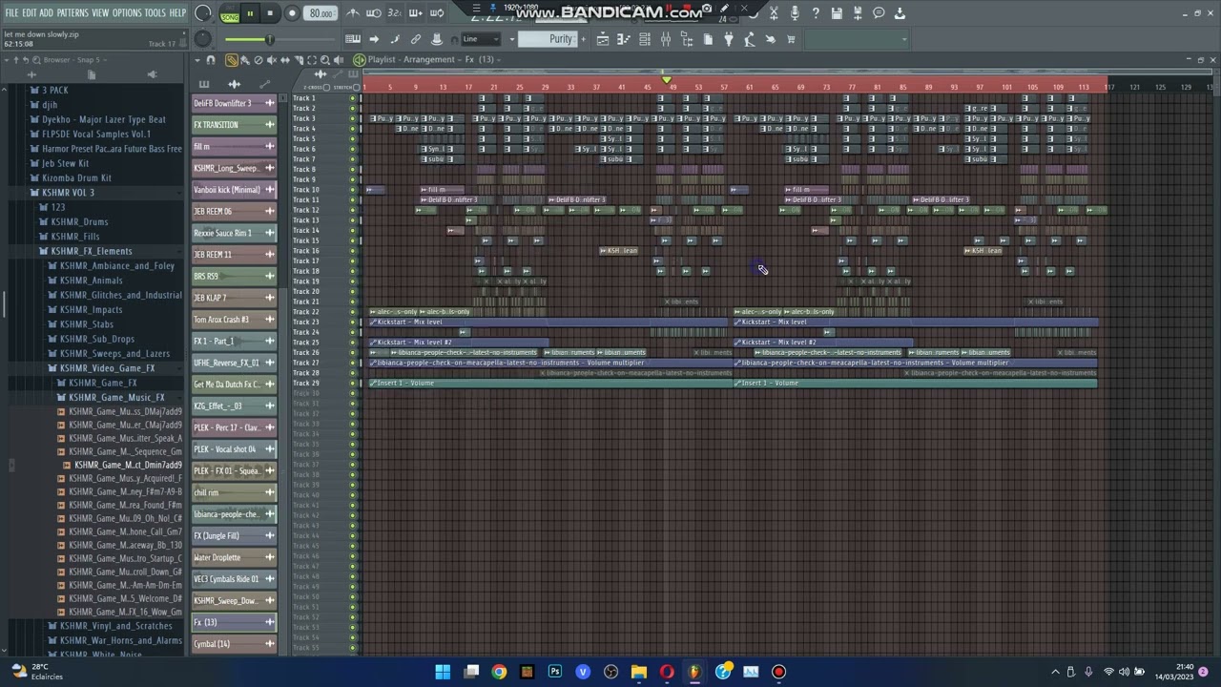Mute Track 1 with its green switch
1221x687 pixels.
pos(352,98)
